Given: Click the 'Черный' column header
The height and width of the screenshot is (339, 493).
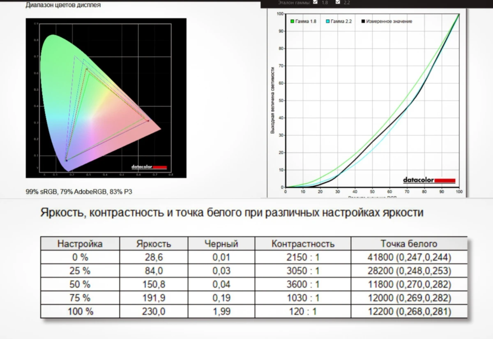Looking at the screenshot, I should tap(221, 244).
